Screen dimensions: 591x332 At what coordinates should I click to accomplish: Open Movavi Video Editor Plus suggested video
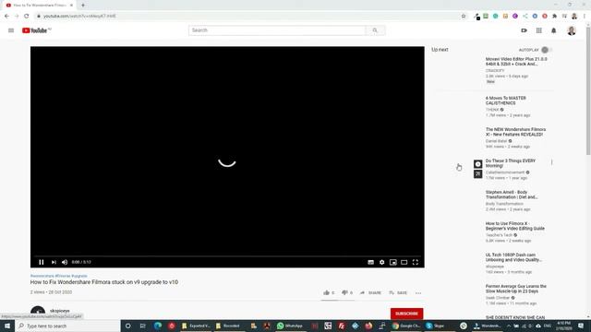[x=516, y=62]
